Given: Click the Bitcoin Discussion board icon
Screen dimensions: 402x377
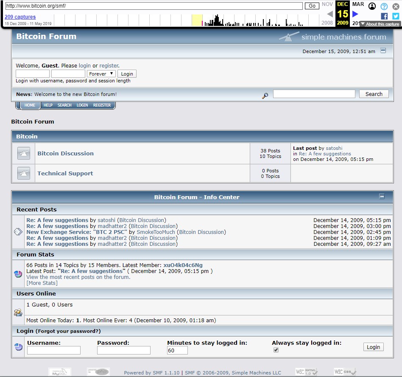Looking at the screenshot, I should (24, 153).
